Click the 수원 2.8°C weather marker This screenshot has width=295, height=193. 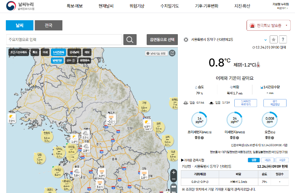coord(86,148)
